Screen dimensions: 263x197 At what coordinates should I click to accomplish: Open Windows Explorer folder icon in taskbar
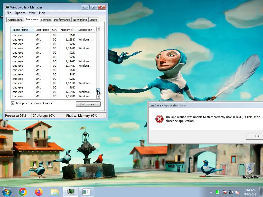coord(55,192)
